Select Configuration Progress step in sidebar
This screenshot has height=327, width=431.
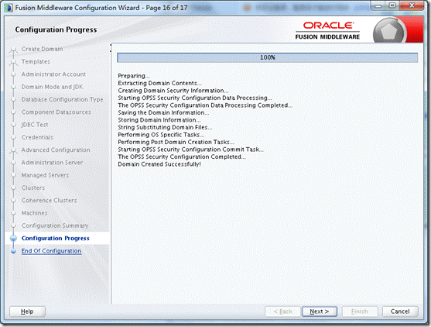coord(56,239)
